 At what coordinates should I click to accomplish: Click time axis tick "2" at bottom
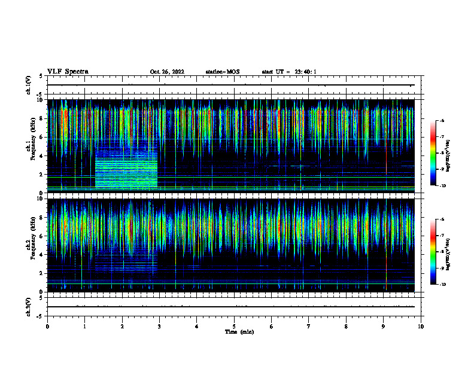point(122,327)
